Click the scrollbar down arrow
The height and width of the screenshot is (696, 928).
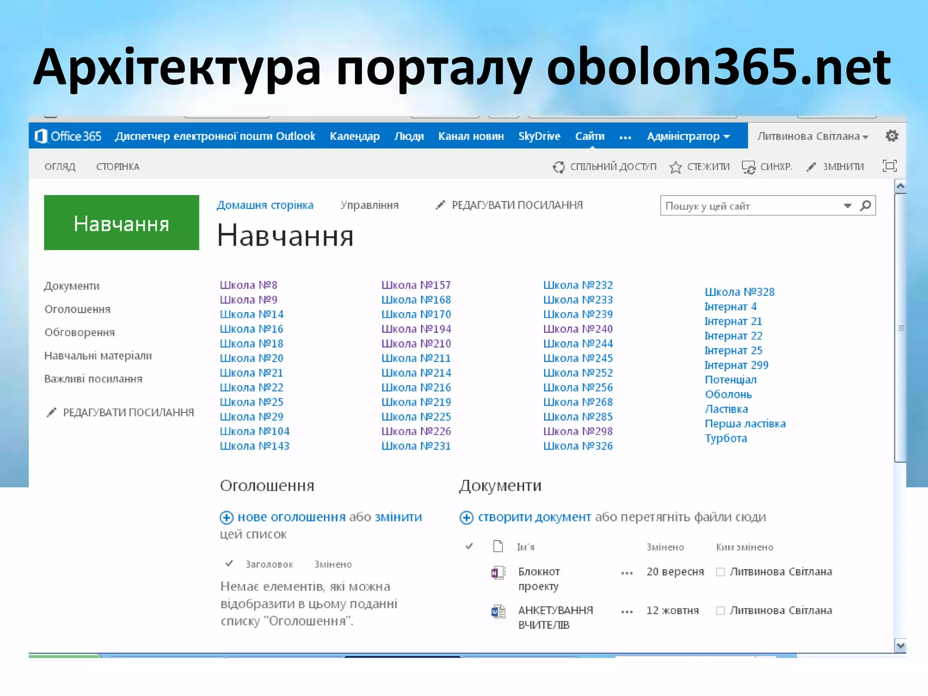coord(900,646)
